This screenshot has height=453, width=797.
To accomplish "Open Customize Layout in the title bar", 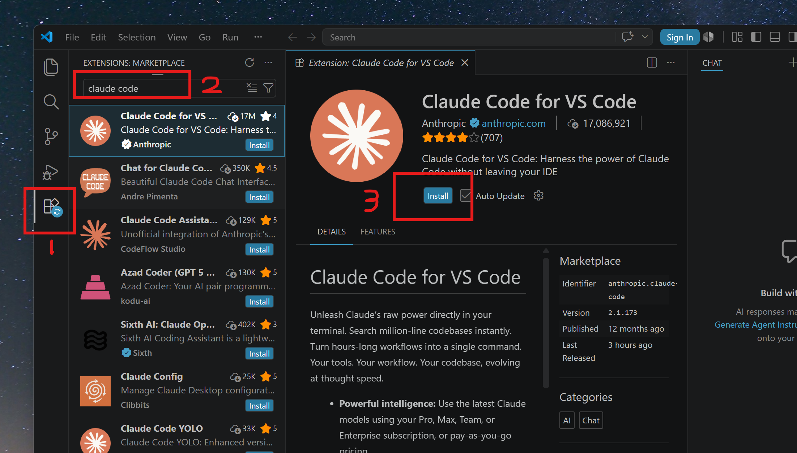I will pyautogui.click(x=737, y=37).
